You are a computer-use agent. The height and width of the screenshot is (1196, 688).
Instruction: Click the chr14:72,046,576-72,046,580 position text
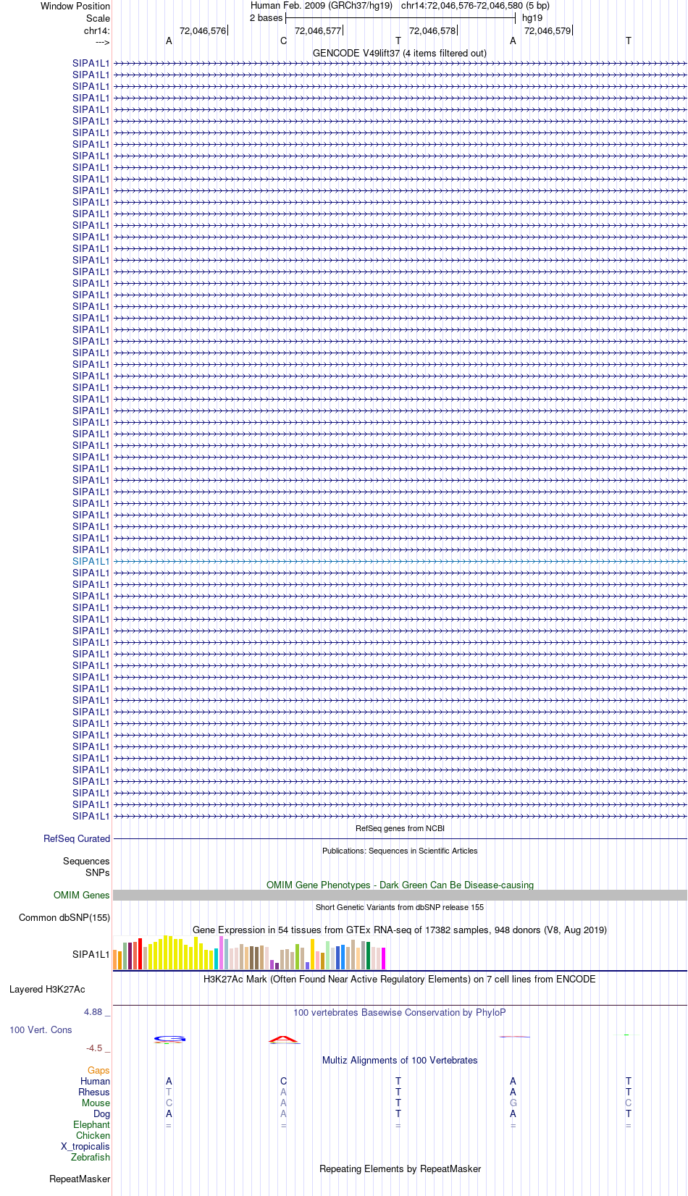click(x=461, y=5)
